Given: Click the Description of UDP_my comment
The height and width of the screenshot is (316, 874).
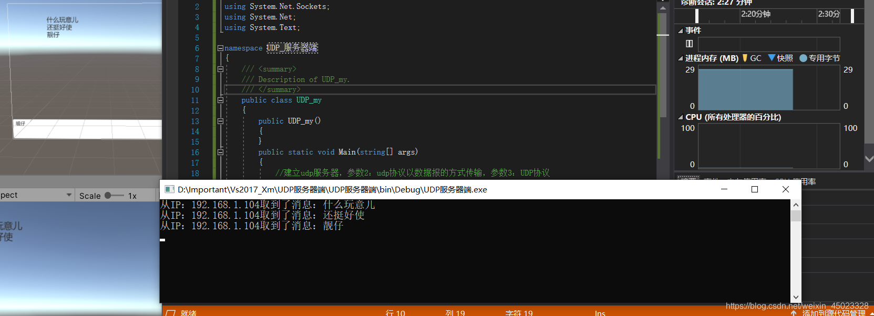Looking at the screenshot, I should [x=295, y=79].
